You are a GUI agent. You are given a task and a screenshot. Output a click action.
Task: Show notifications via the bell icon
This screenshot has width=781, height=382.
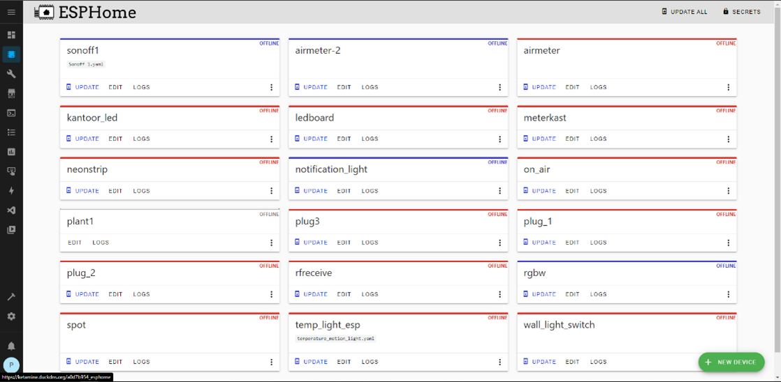(x=11, y=346)
